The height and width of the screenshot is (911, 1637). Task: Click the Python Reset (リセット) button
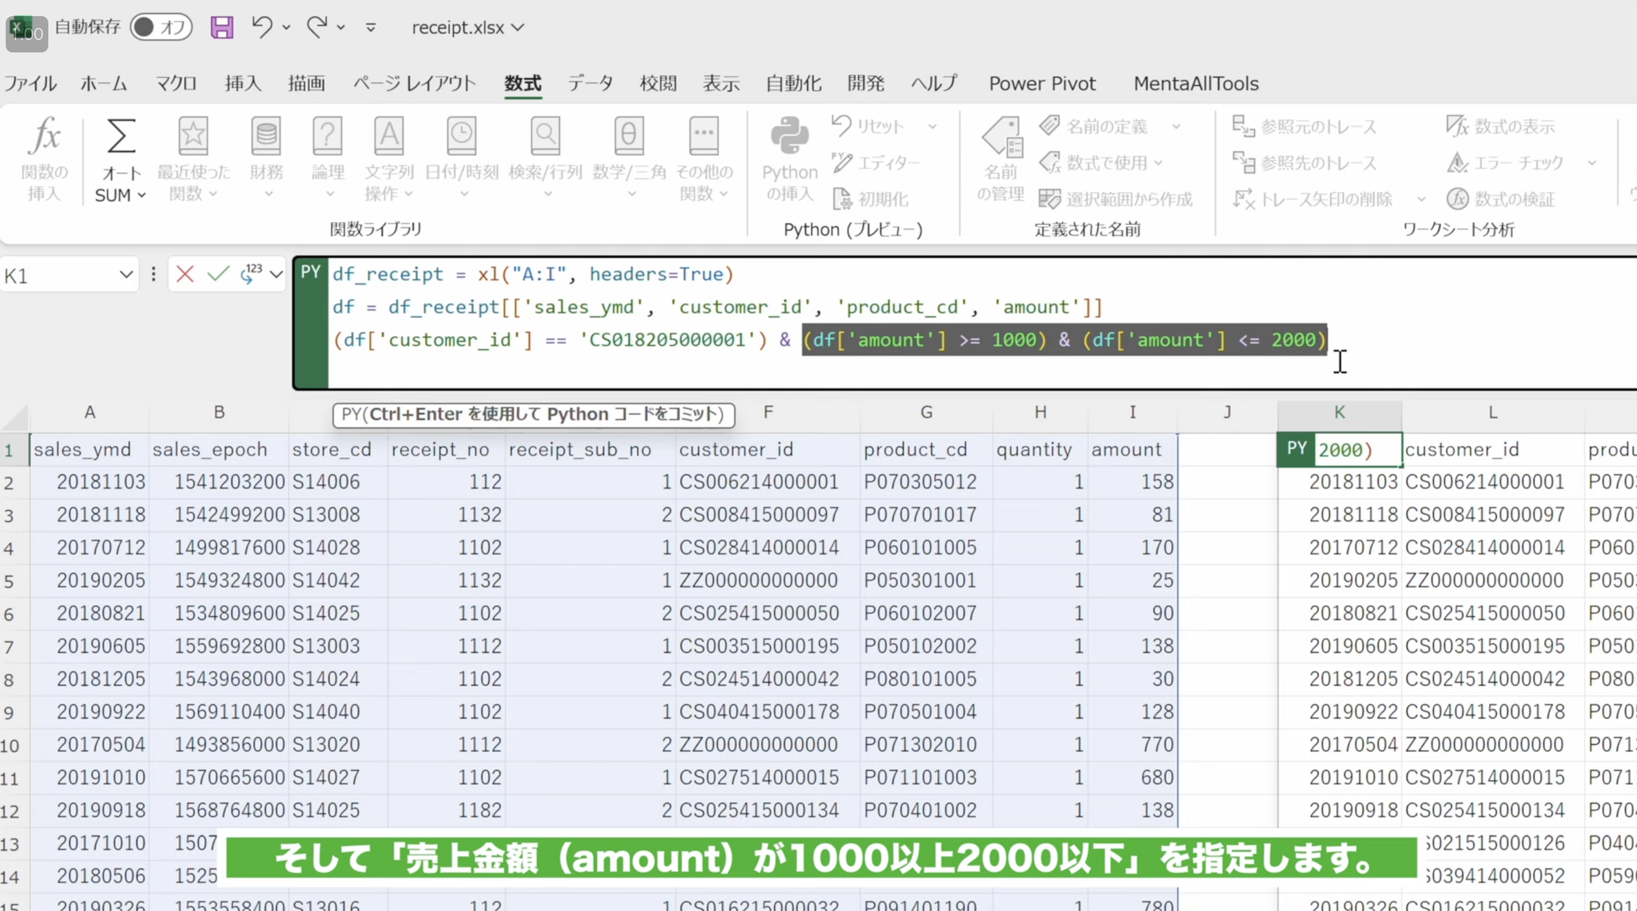[867, 126]
